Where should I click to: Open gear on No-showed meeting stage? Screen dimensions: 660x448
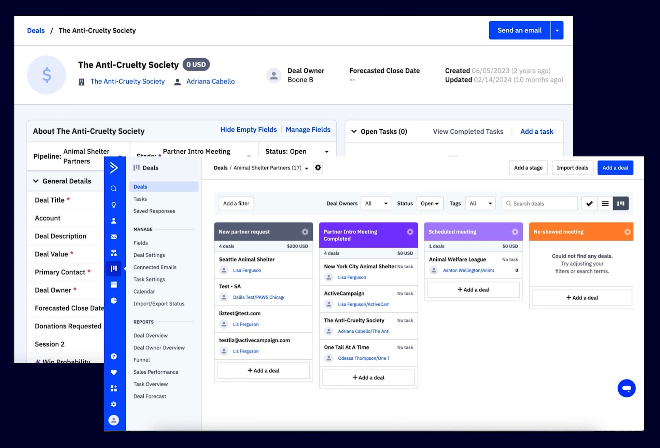tap(628, 232)
